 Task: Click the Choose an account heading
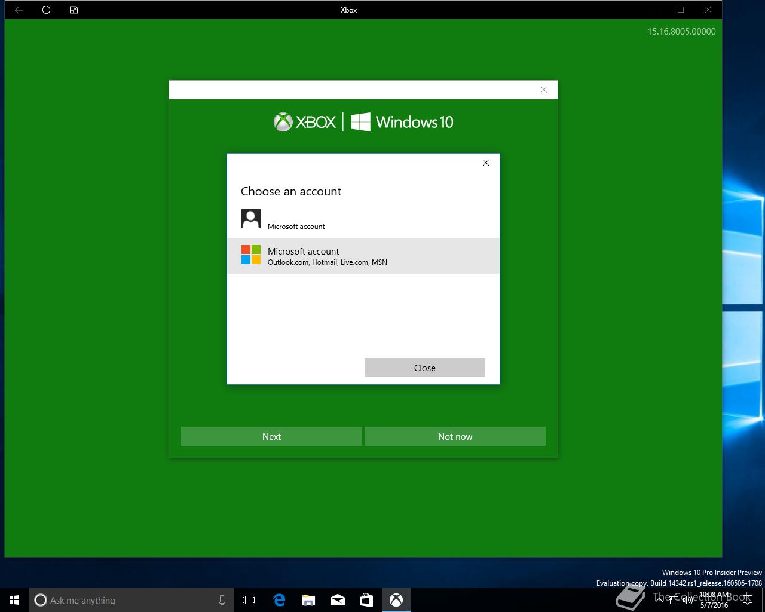[x=291, y=191]
